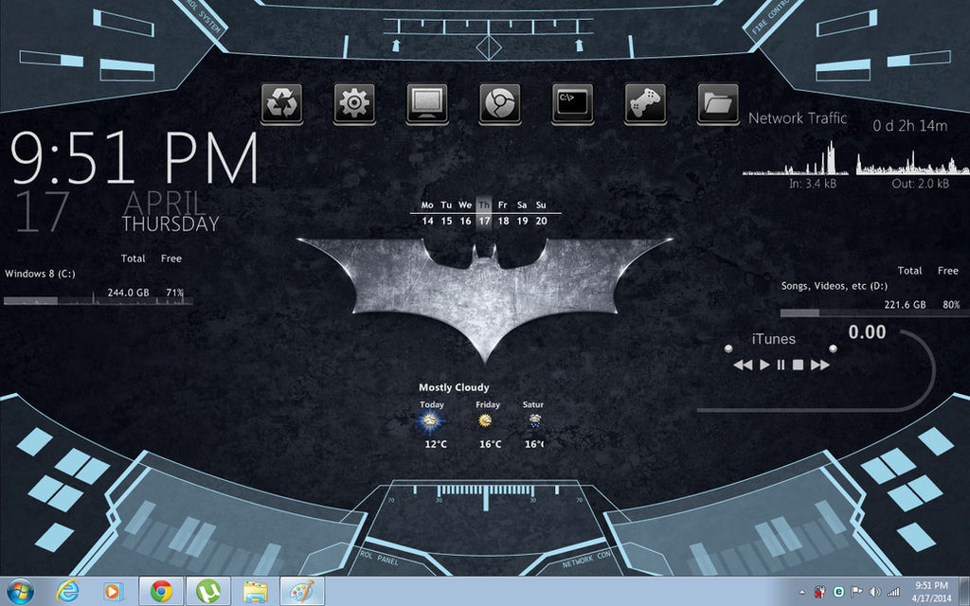The height and width of the screenshot is (606, 970).
Task: Click the uptime 0 d 2h 14m text
Action: click(x=910, y=126)
